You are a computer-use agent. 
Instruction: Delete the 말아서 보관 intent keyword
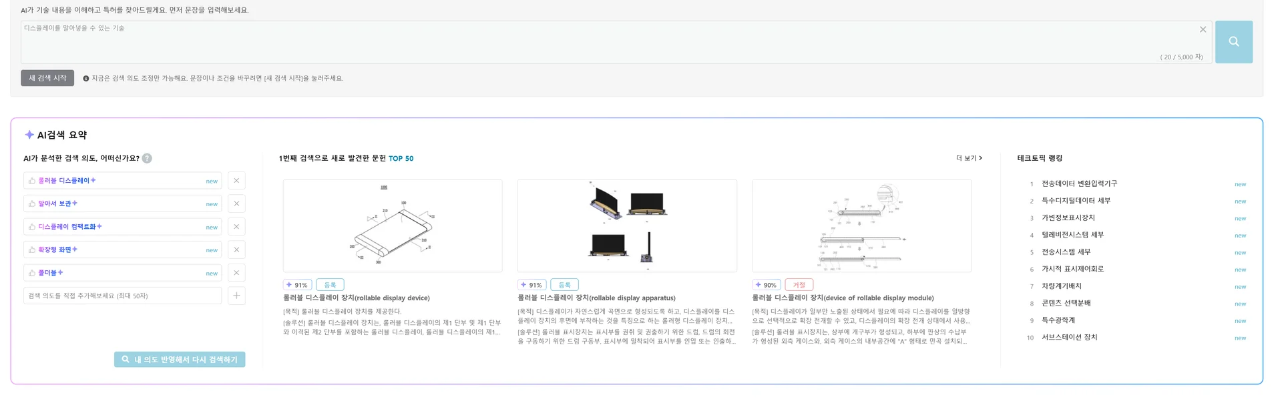236,204
